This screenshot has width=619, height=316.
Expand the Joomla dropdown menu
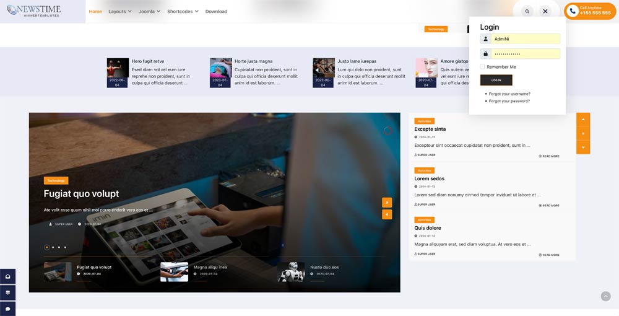click(149, 11)
